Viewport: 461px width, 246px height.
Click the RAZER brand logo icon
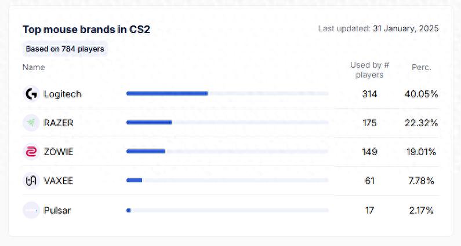(31, 123)
